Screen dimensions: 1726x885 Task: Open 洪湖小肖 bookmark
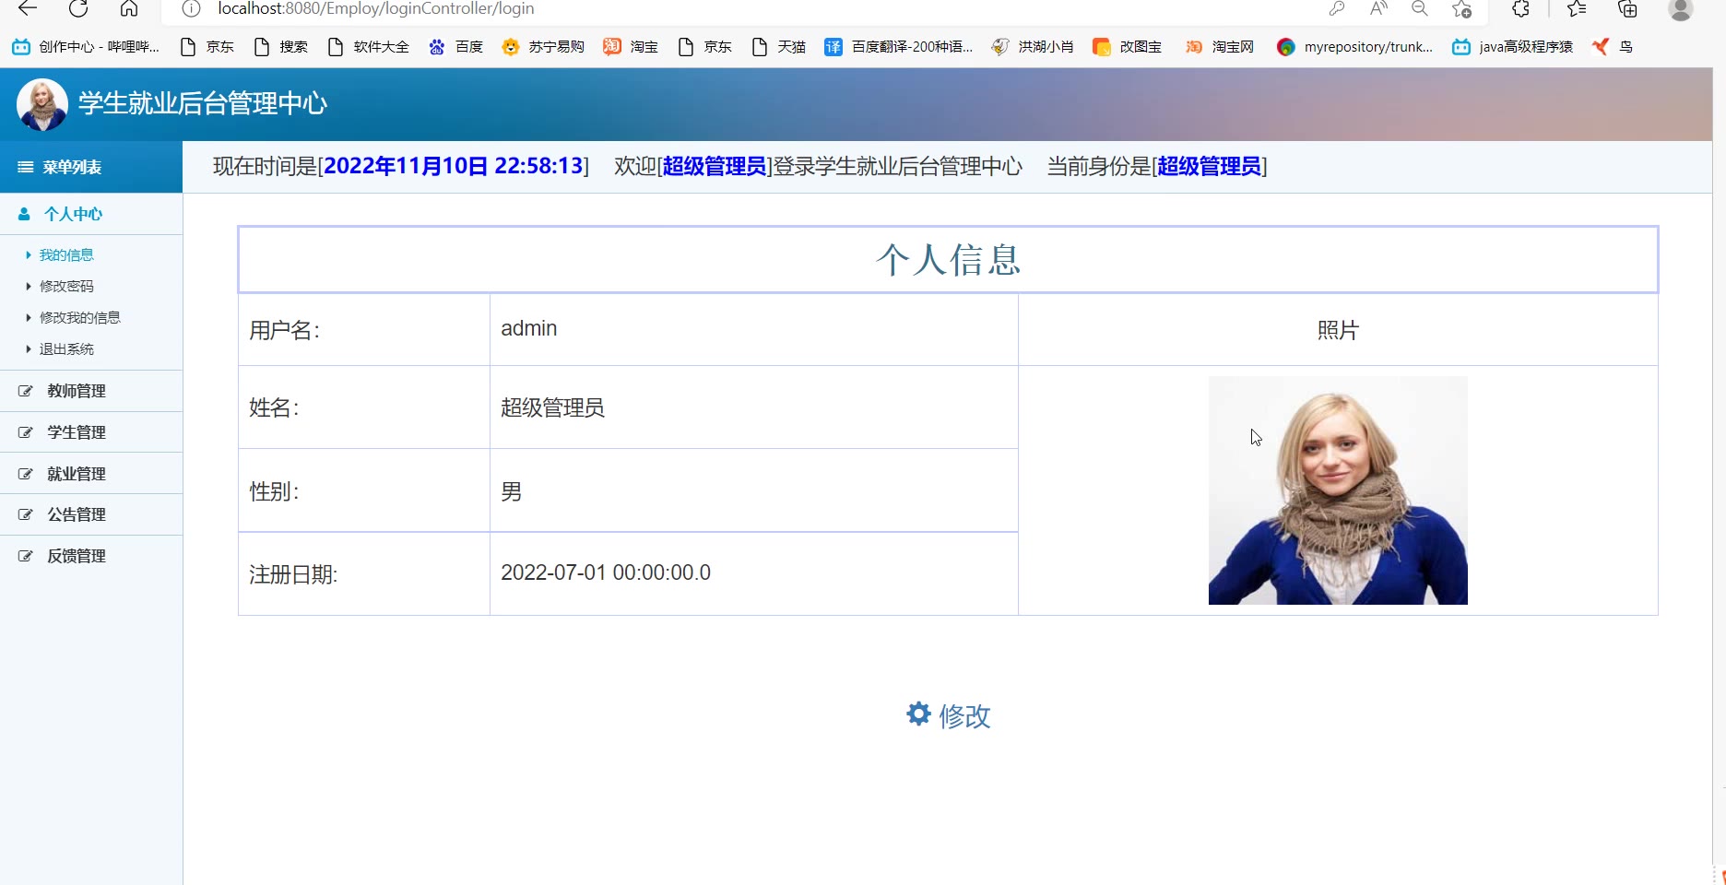click(1033, 46)
